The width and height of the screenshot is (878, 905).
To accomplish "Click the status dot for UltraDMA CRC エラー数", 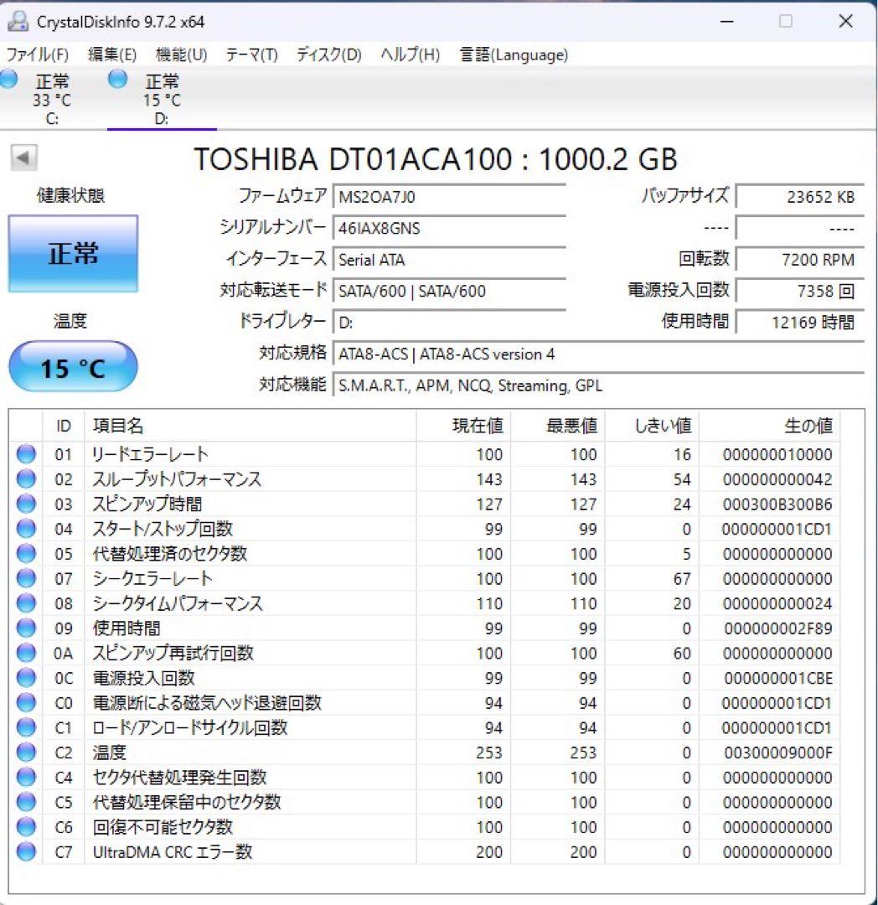I will click(26, 851).
